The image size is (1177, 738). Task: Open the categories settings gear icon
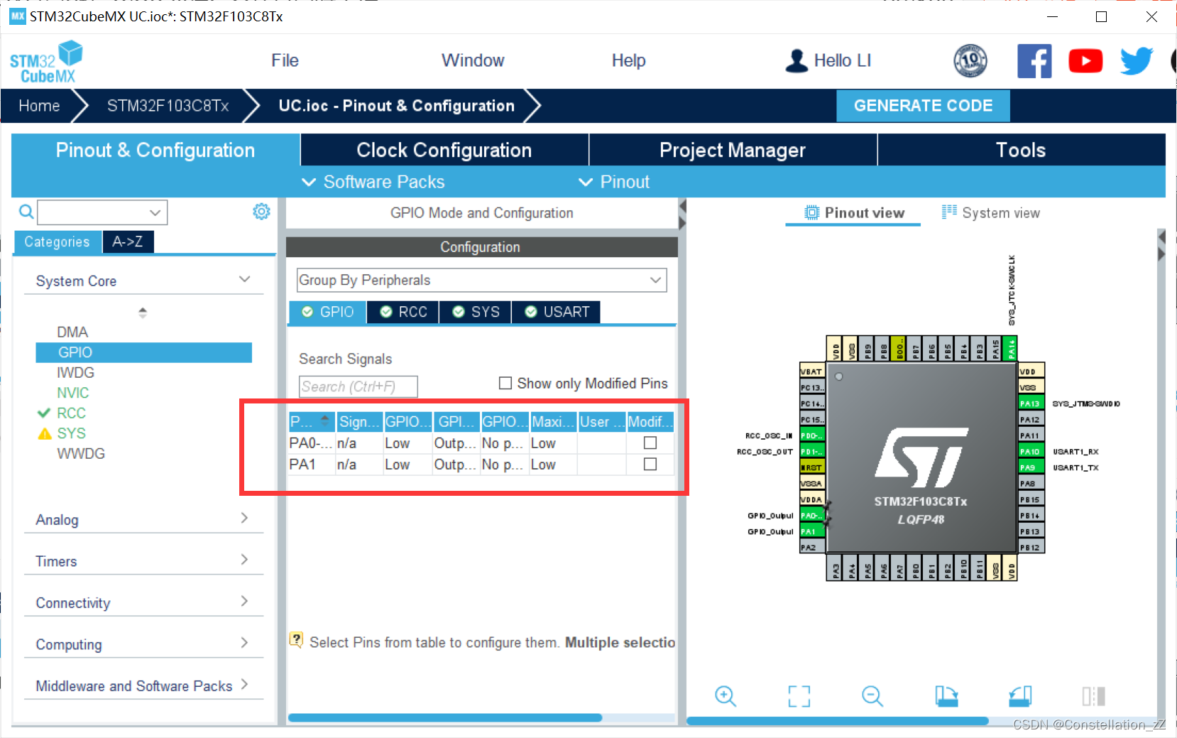pyautogui.click(x=261, y=212)
